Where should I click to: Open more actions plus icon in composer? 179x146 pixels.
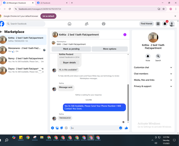point(53,128)
